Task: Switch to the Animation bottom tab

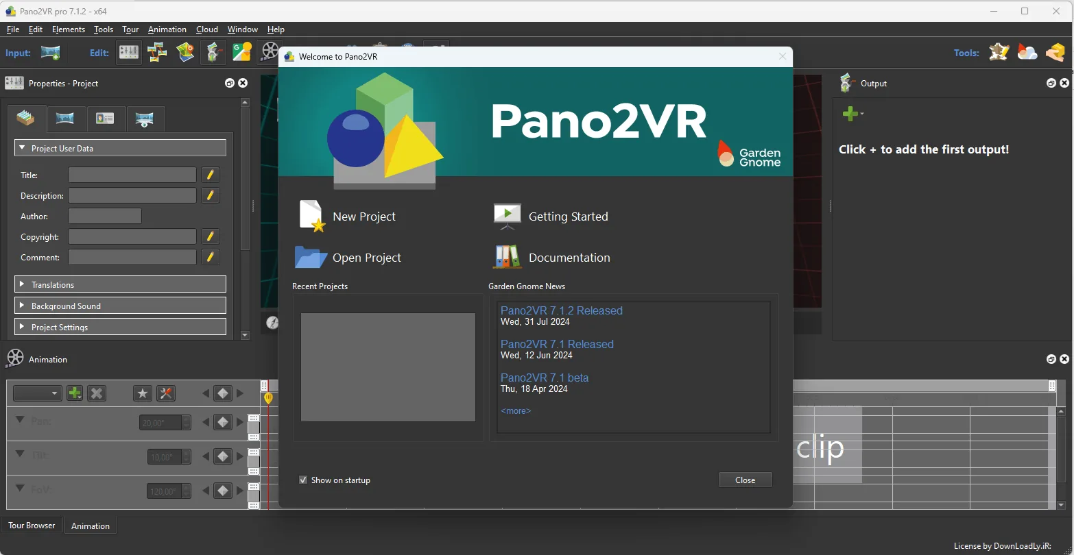Action: [91, 526]
